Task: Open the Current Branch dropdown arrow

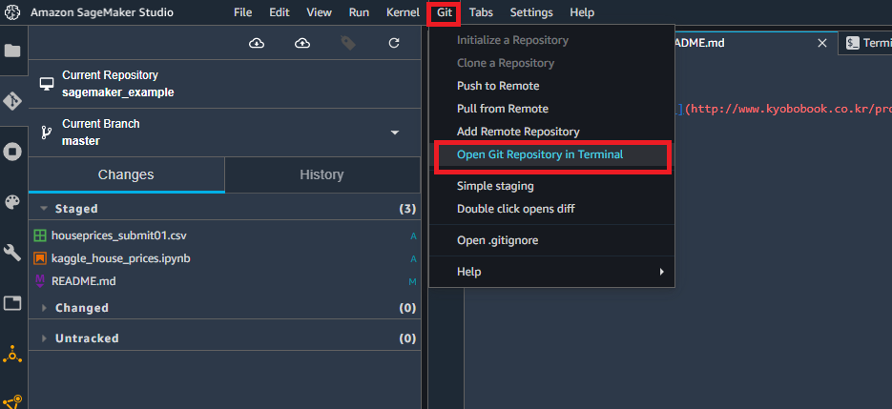Action: 395,133
